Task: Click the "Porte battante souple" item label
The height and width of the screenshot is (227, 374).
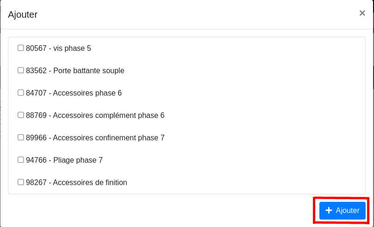Action: click(89, 71)
